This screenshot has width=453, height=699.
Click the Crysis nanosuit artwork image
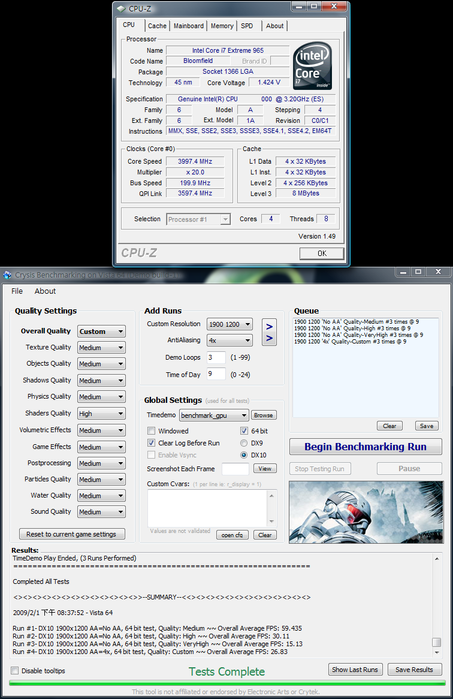point(366,511)
